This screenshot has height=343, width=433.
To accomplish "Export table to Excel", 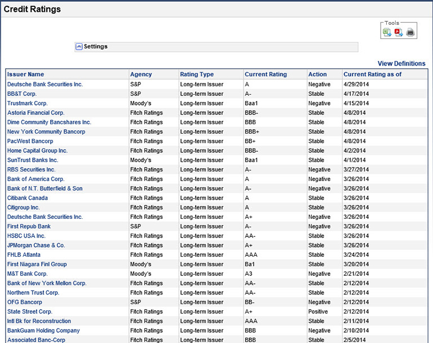I will 387,32.
